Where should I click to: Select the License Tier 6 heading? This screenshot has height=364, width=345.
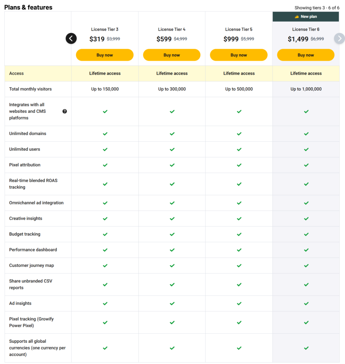coord(305,30)
